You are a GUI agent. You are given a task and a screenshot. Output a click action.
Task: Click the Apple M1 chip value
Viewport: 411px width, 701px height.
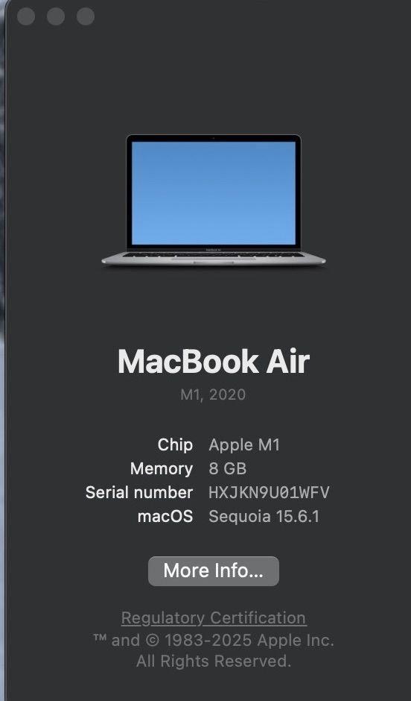pyautogui.click(x=244, y=445)
